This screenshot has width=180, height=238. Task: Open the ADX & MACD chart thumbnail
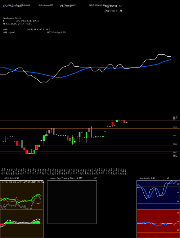[22, 195]
